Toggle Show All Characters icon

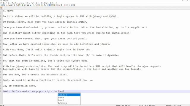[47, 5]
